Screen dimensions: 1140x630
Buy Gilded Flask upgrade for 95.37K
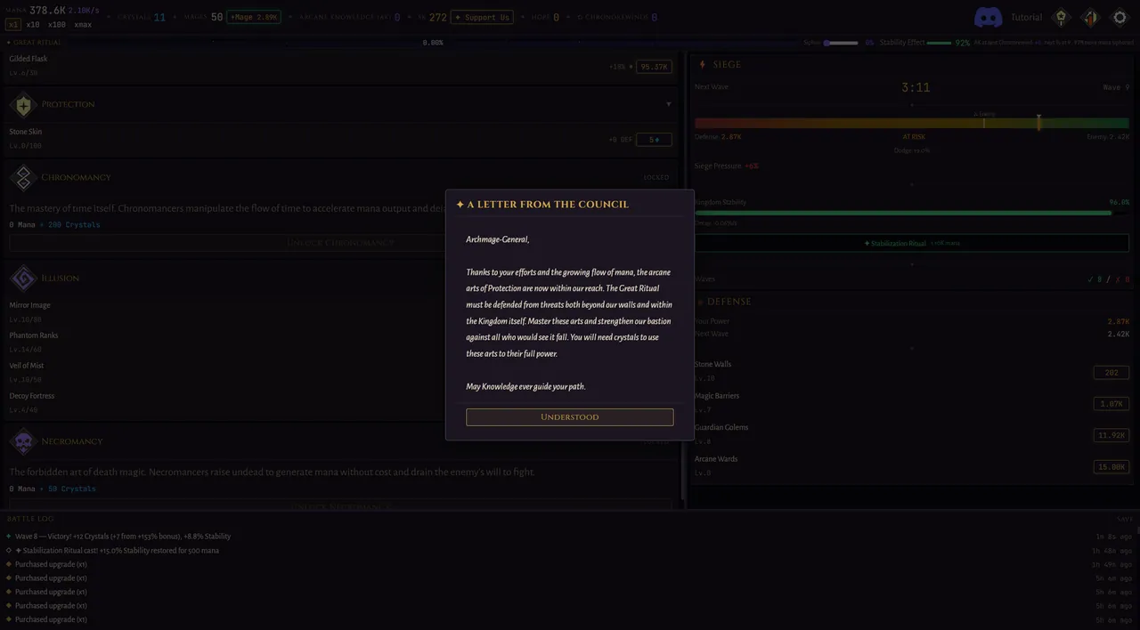[x=654, y=67]
